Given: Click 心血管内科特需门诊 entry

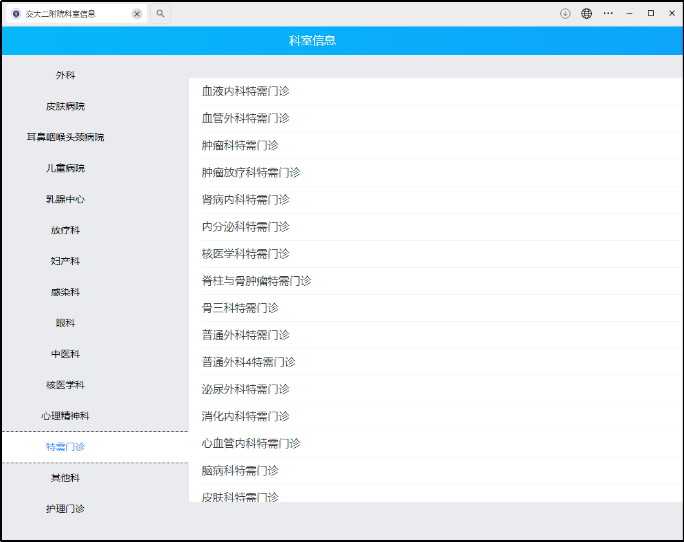Looking at the screenshot, I should pos(251,444).
